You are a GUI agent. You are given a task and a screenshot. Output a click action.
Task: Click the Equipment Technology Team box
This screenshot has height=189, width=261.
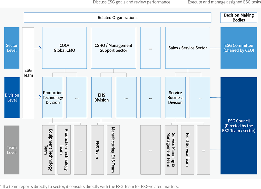49,150
